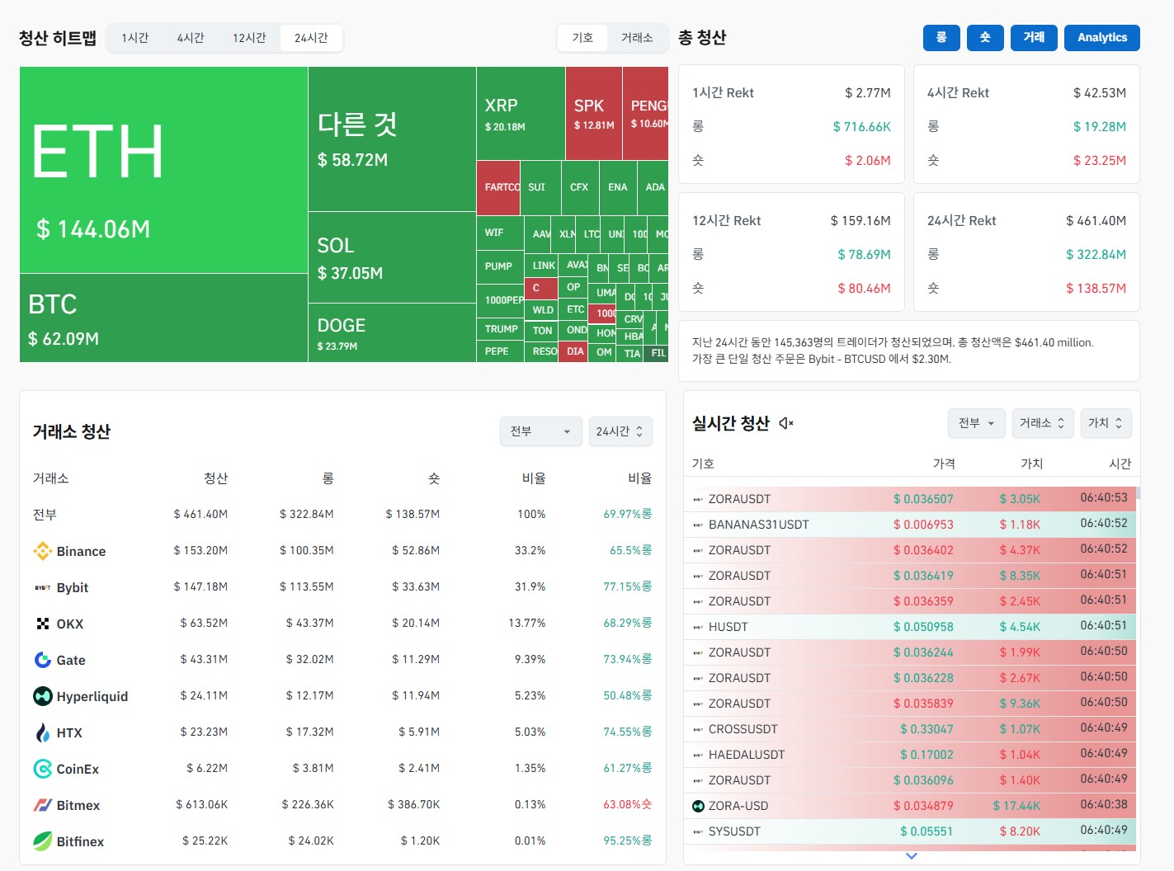Screen dimensions: 1174x871
Task: Click the Binance exchange logo icon
Action: (42, 551)
